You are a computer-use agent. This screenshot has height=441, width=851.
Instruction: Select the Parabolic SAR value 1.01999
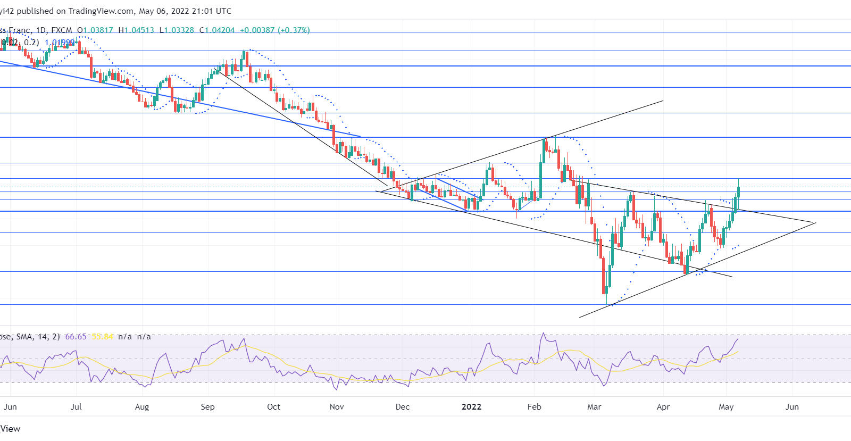coord(60,43)
